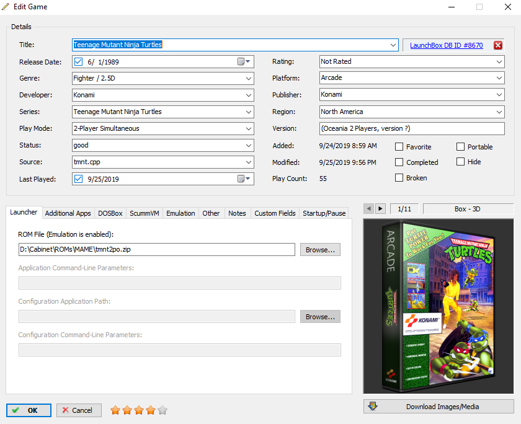Click the red remove LaunchBox DB ID icon
The width and height of the screenshot is (521, 424).
[x=497, y=45]
